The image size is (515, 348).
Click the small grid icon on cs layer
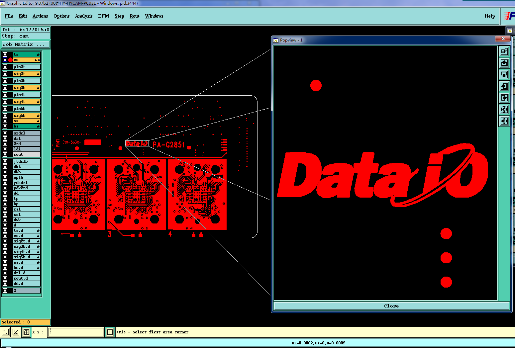pos(39,60)
